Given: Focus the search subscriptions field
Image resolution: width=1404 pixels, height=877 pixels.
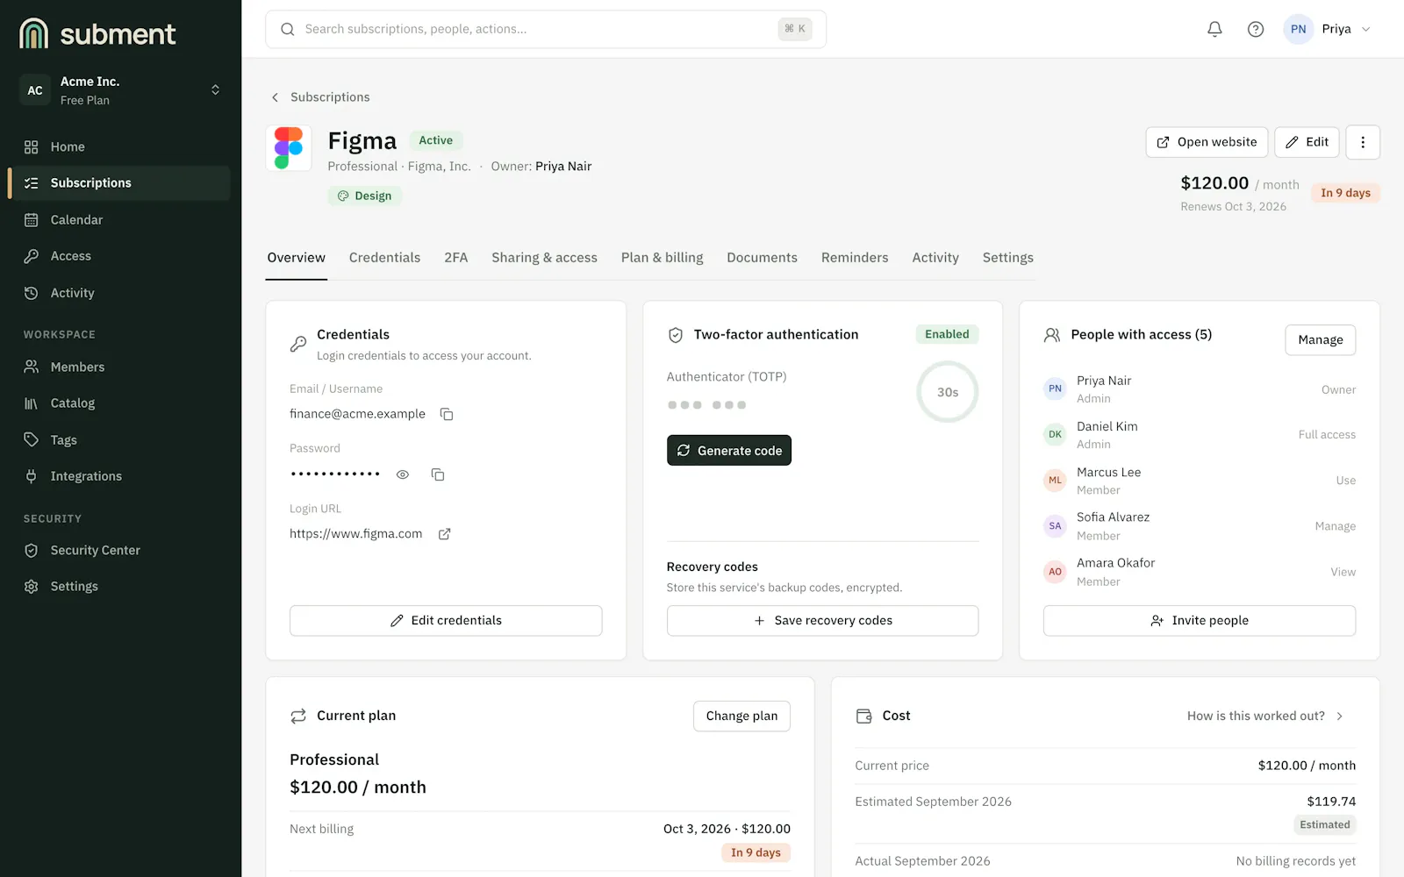Looking at the screenshot, I should [546, 29].
